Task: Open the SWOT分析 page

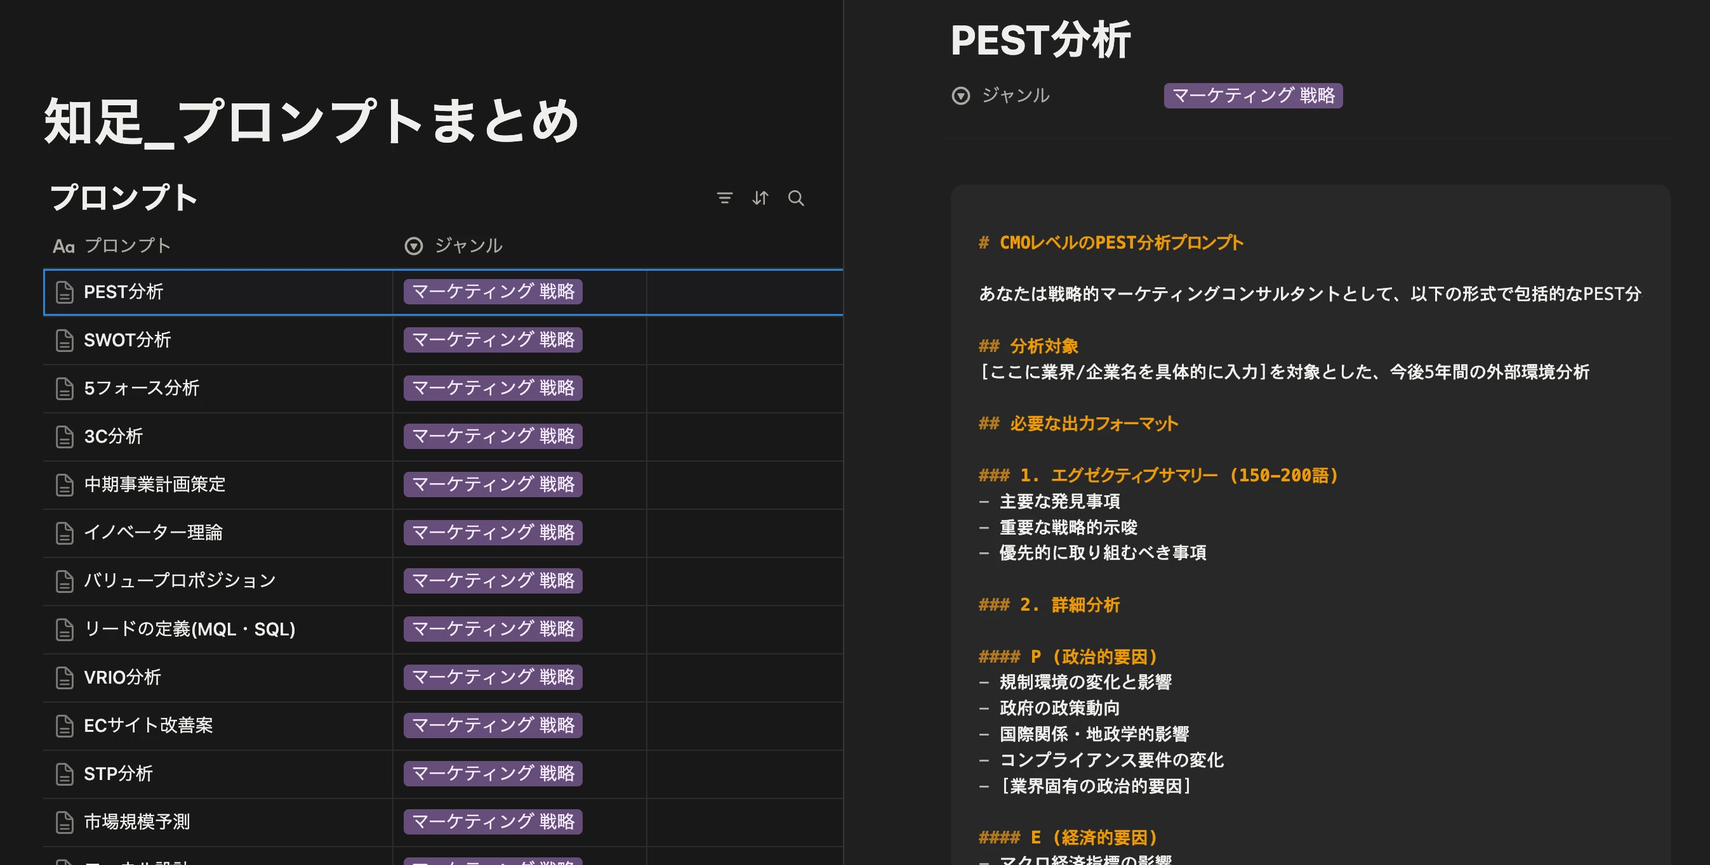Action: (128, 341)
